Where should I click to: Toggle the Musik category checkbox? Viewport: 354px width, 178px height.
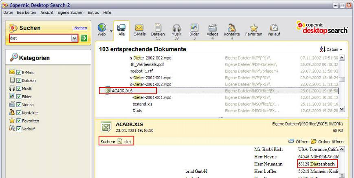(19, 88)
